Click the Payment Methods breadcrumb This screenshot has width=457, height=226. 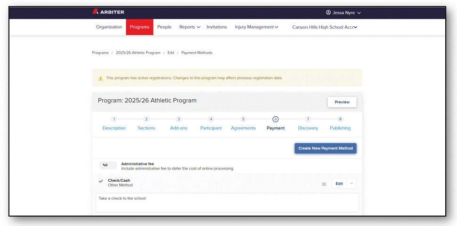(x=197, y=53)
